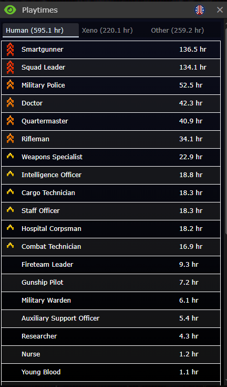Open the Other playtime tab
Screen dimensions: 227x387
[x=177, y=31]
